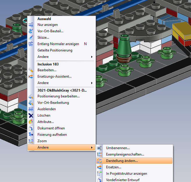Open the highlighted Andere submenu entry
The width and height of the screenshot is (191, 182).
click(61, 147)
